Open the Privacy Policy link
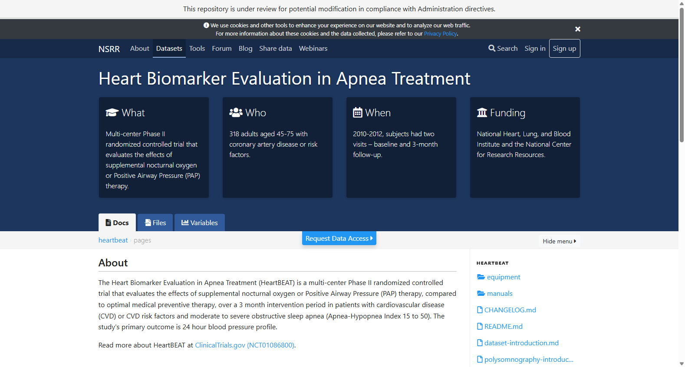 pos(440,34)
